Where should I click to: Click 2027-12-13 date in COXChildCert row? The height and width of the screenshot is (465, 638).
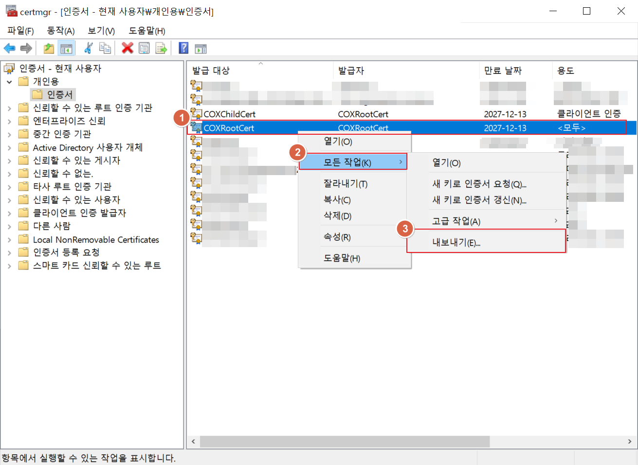[x=505, y=114]
